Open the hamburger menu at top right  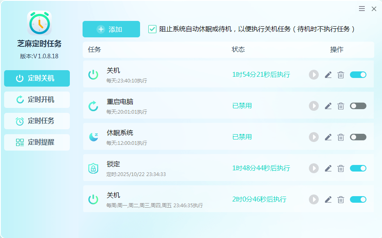[361, 8]
